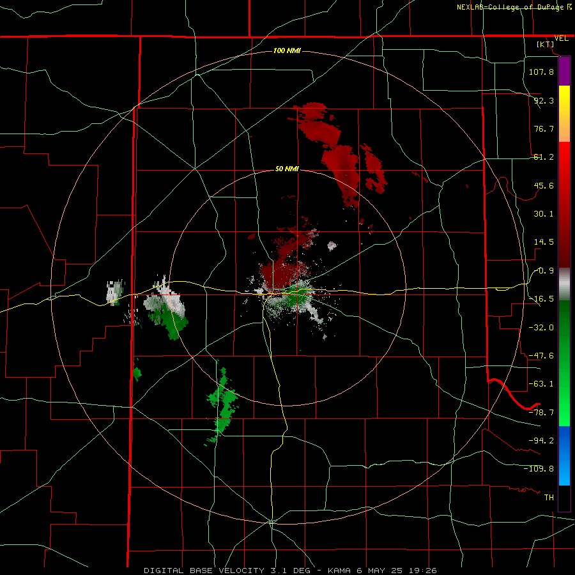The image size is (575, 575).
Task: Click the [KT] units label
Action: coord(546,44)
